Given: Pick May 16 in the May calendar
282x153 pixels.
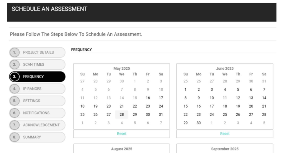Looking at the screenshot, I should click(x=148, y=98).
